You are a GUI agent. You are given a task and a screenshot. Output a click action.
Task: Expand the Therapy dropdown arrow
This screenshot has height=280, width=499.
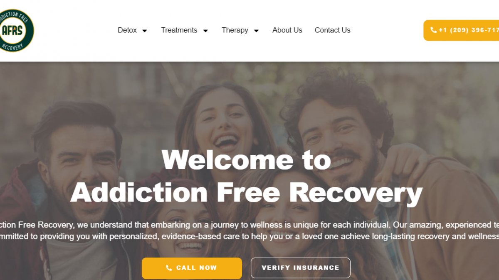256,31
